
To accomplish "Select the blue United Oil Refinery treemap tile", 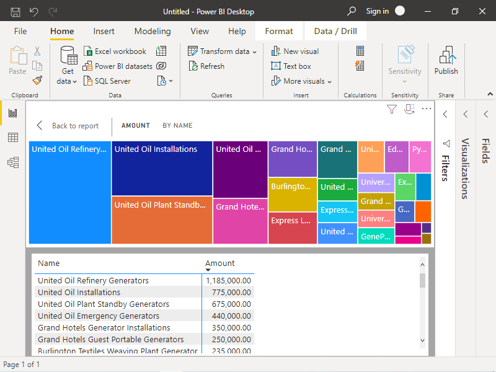I will 70,192.
